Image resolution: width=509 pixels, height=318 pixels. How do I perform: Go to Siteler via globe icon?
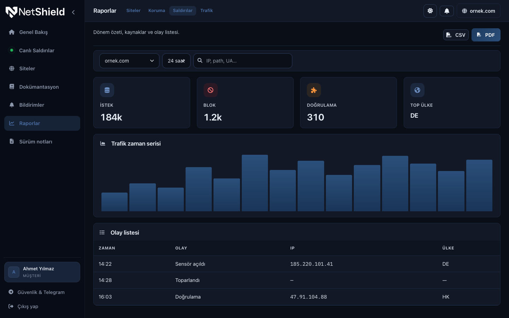pyautogui.click(x=12, y=69)
